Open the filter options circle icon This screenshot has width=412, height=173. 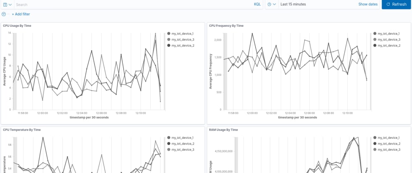[4, 14]
